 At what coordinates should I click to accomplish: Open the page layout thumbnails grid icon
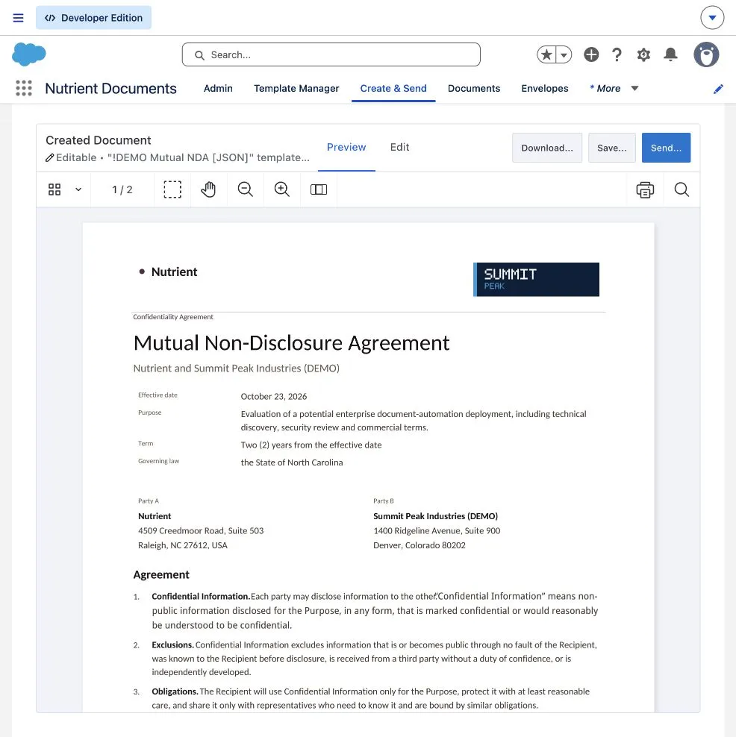(54, 189)
